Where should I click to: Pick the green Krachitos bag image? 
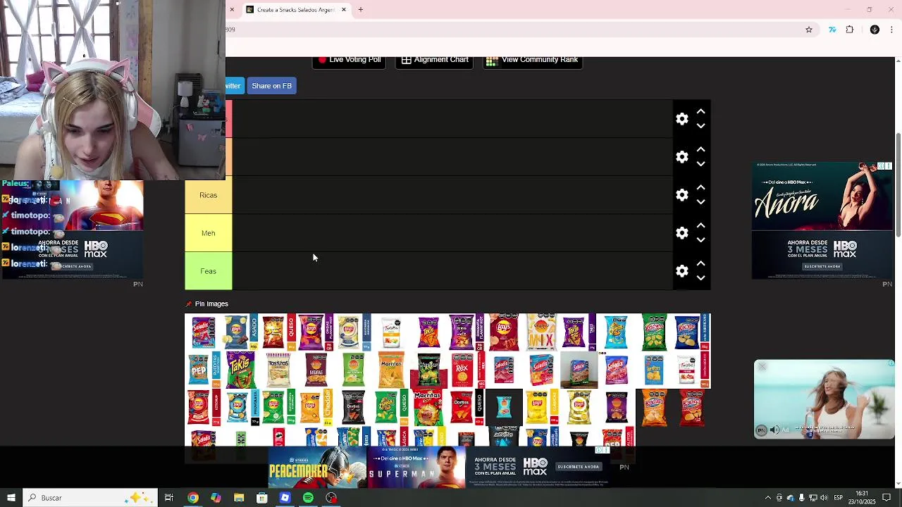coord(654,332)
